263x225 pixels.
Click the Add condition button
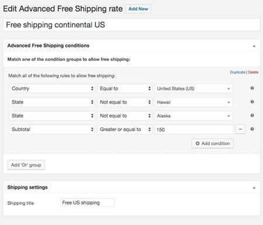[213, 144]
